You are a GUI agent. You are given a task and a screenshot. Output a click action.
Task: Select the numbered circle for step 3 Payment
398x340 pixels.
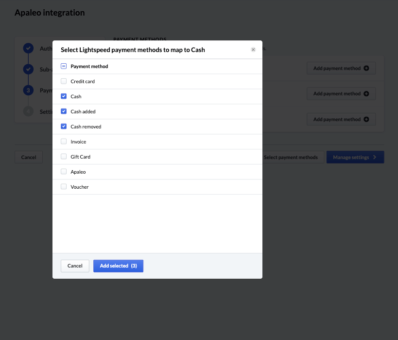[x=28, y=90]
